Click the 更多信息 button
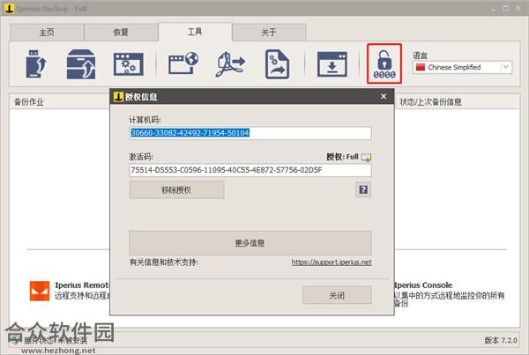Screen dimensions: 529x355 pyautogui.click(x=250, y=243)
